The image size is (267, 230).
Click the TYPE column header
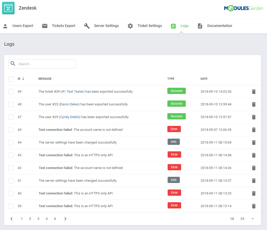coord(171,79)
